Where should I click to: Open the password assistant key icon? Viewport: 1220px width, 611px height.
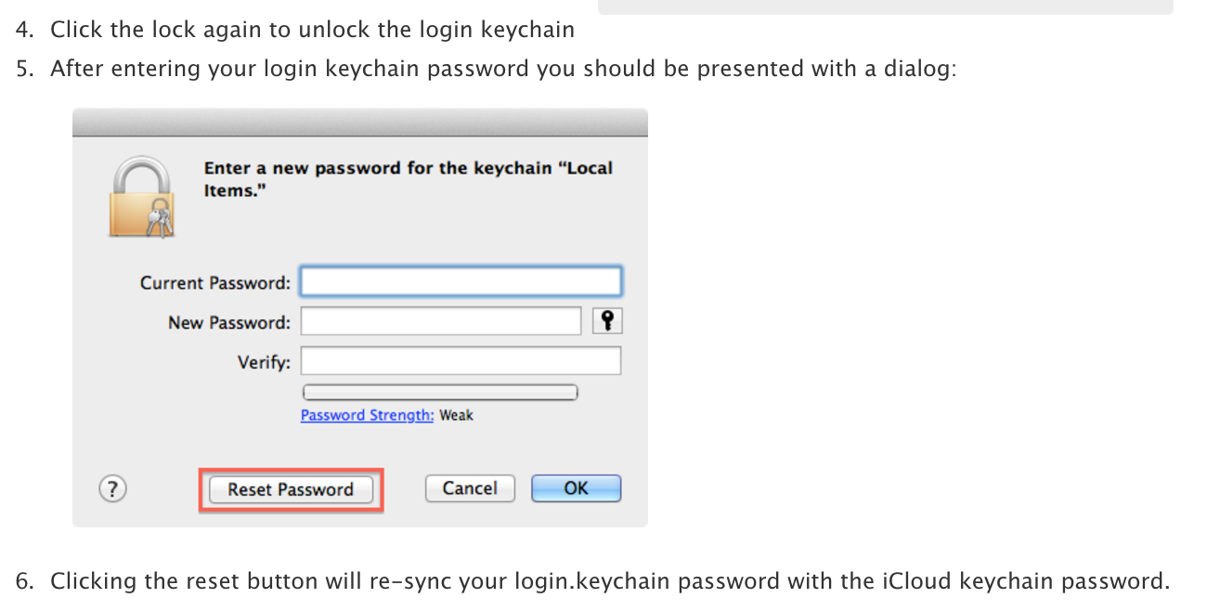click(607, 320)
